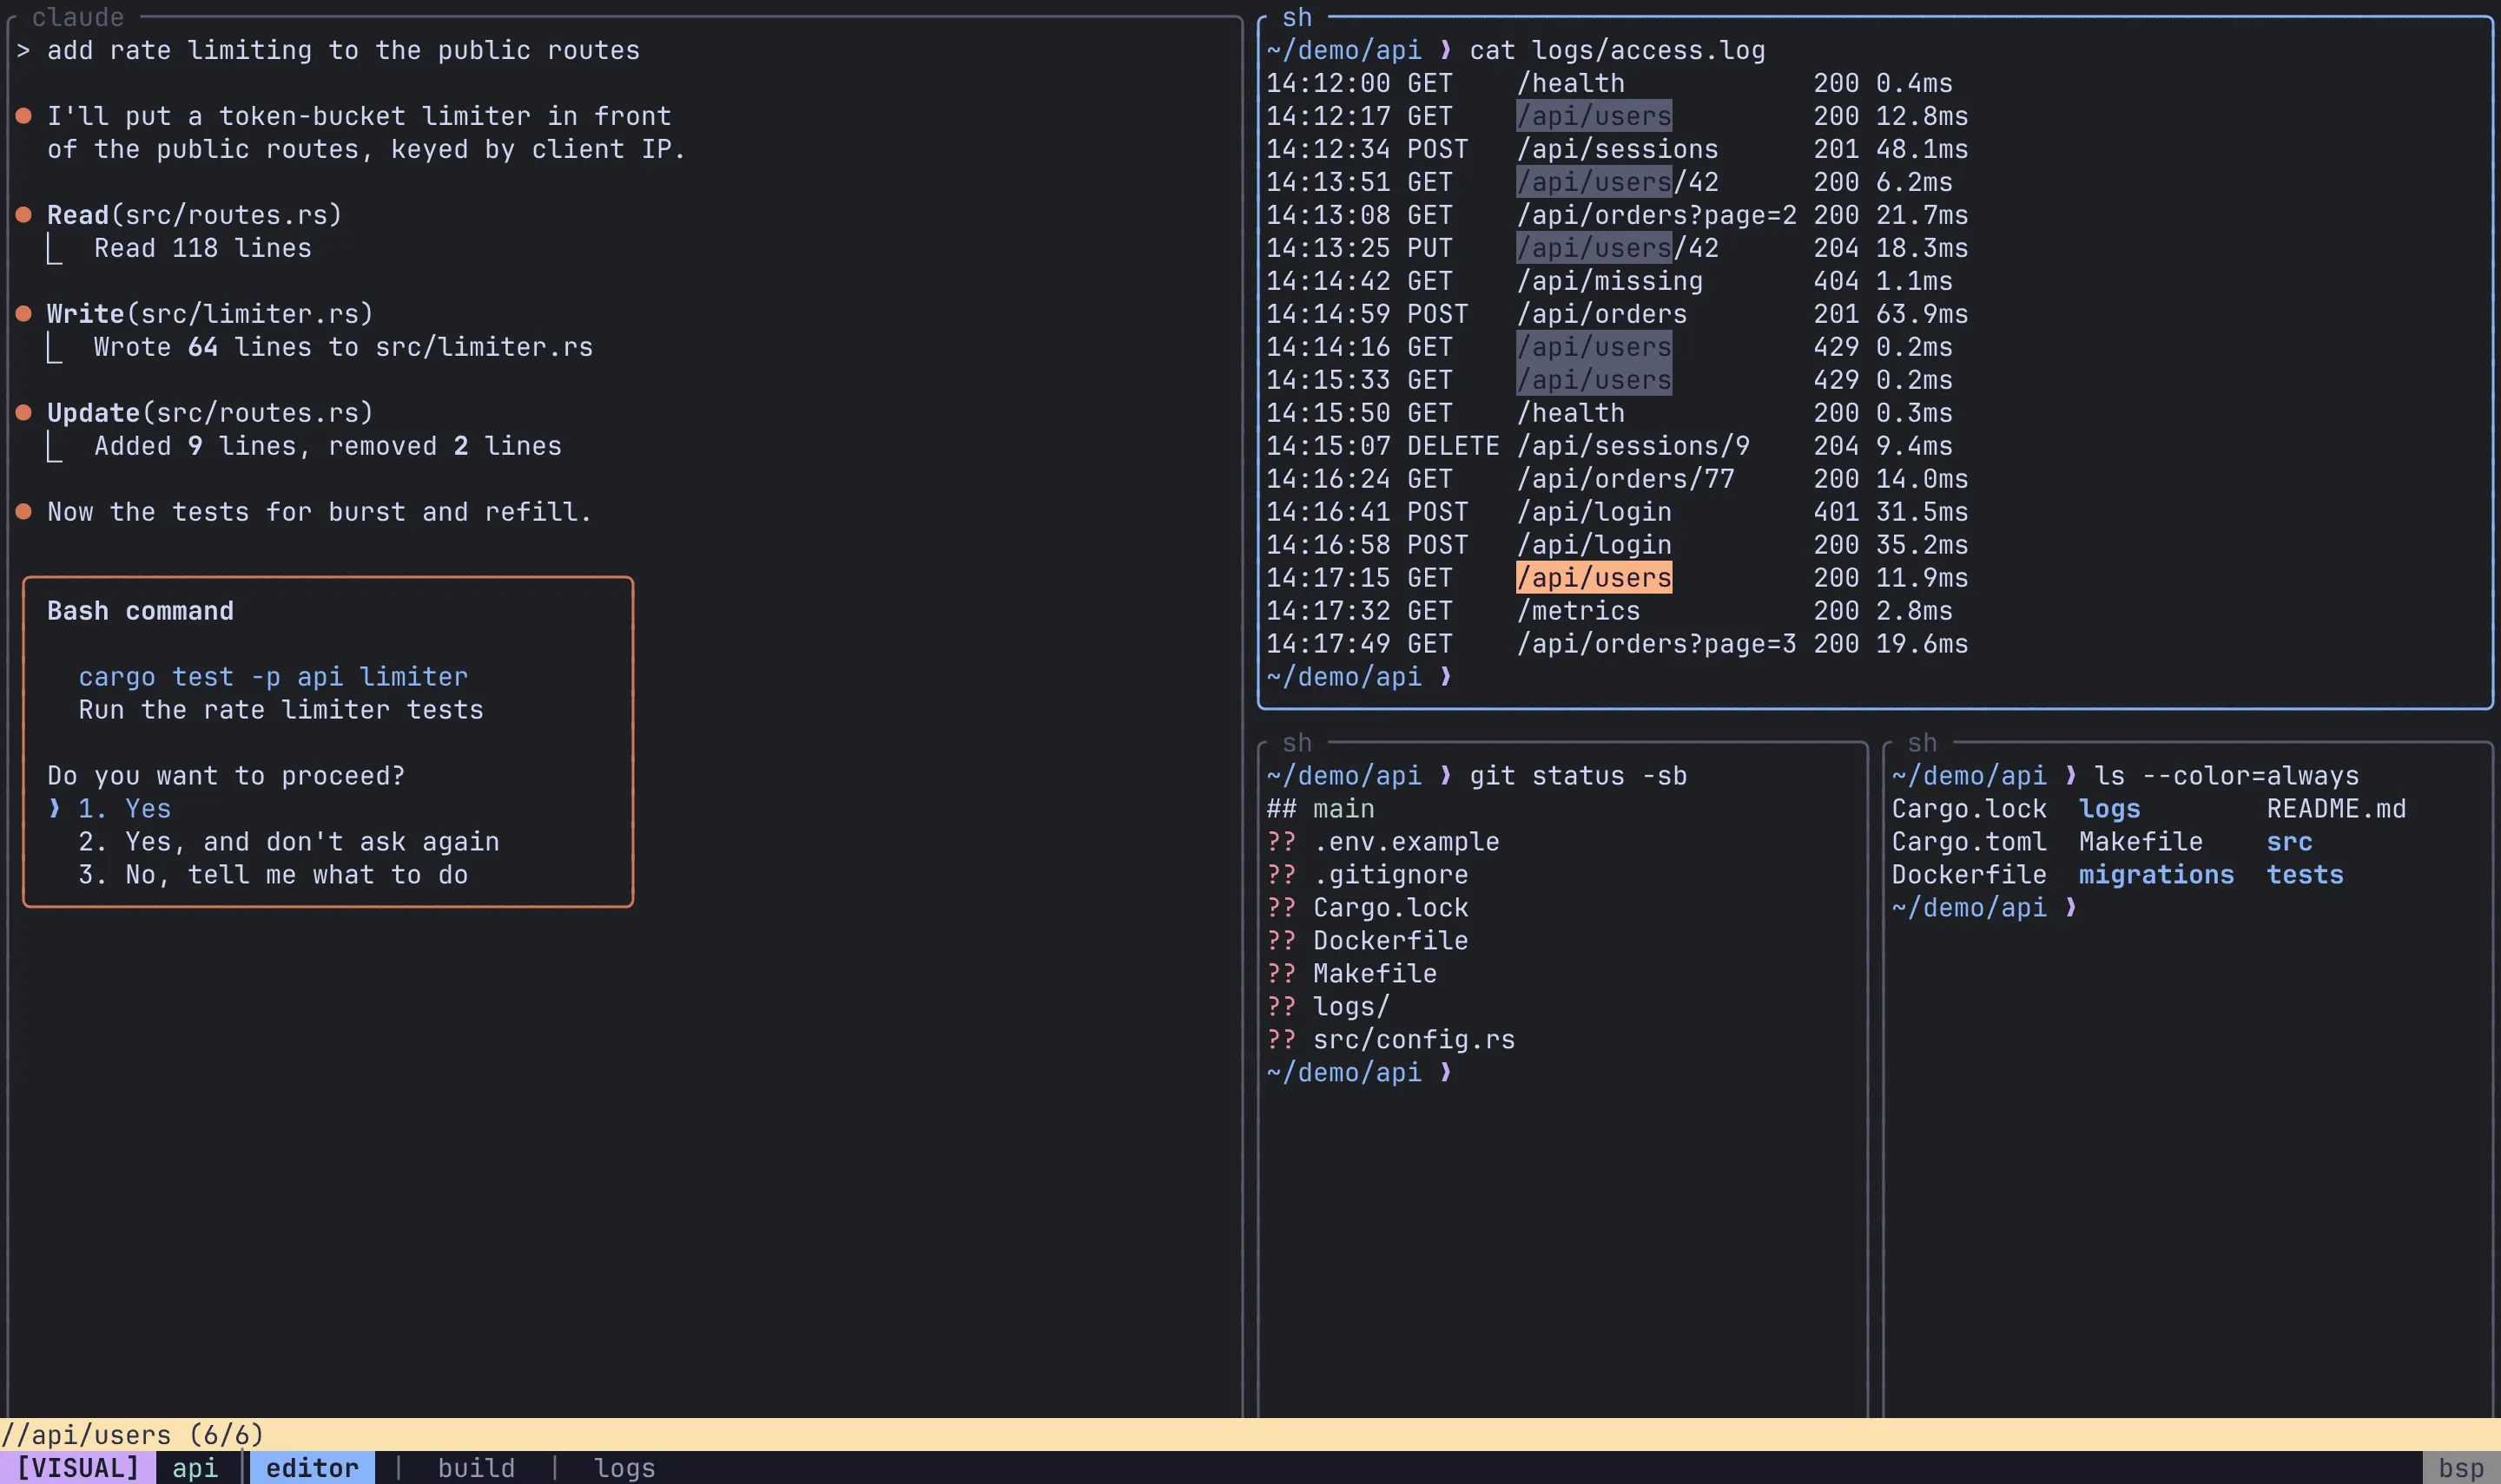Image resolution: width=2501 pixels, height=1484 pixels.
Task: Click the src directory in ls output
Action: [x=2289, y=842]
